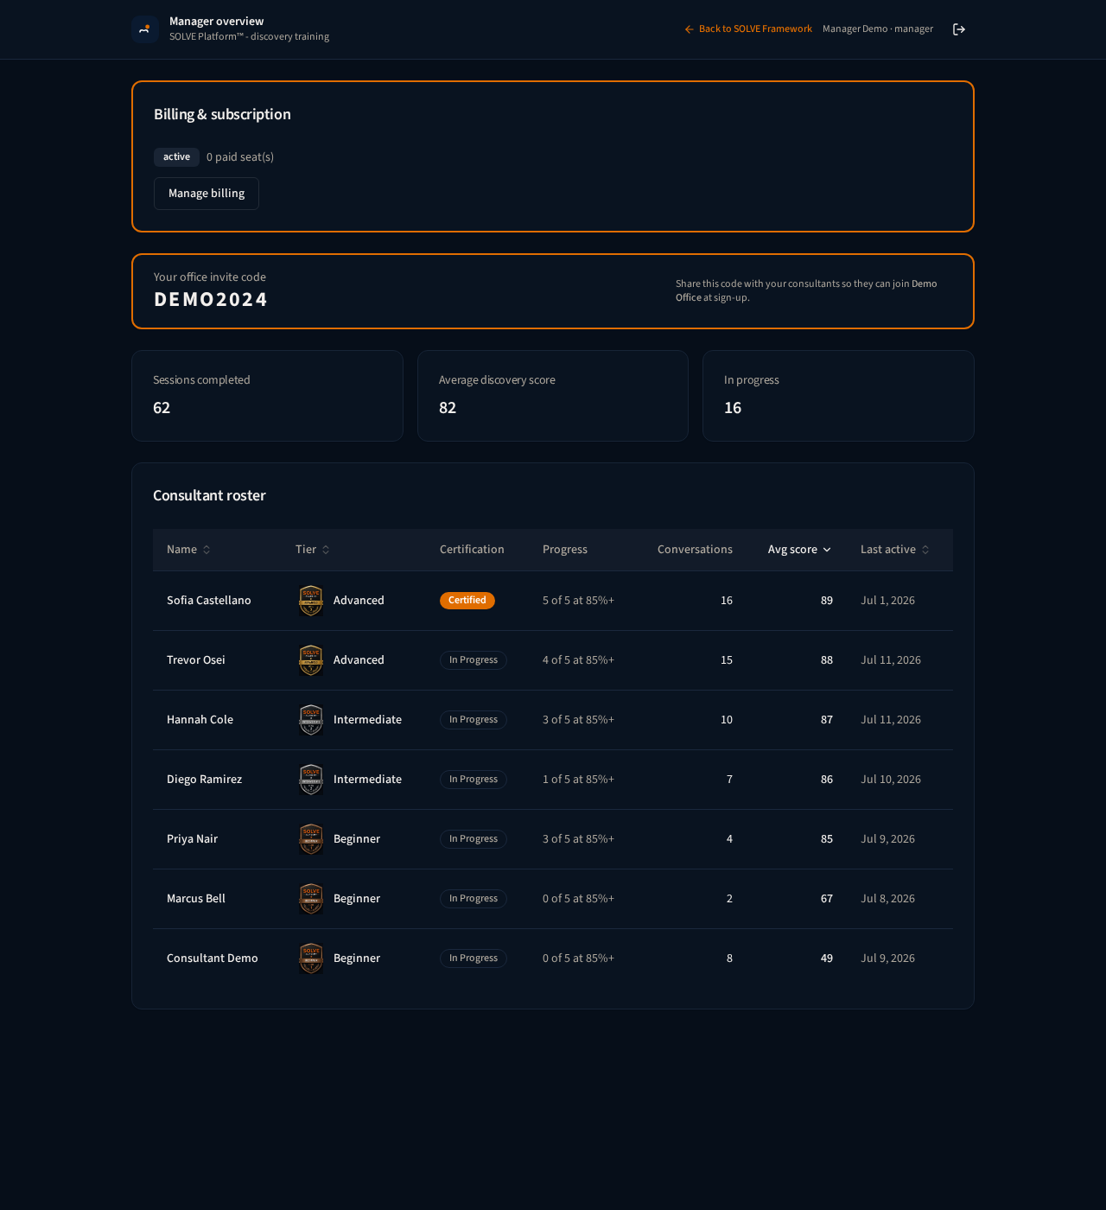Sort roster by Tier column
Image resolution: width=1106 pixels, height=1210 pixels.
(x=313, y=550)
